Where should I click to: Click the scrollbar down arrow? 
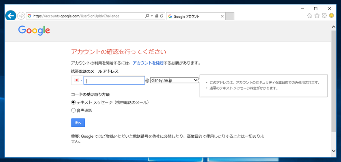(334, 151)
